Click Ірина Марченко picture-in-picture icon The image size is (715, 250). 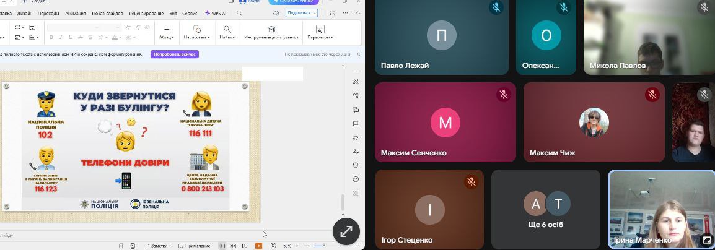click(706, 240)
